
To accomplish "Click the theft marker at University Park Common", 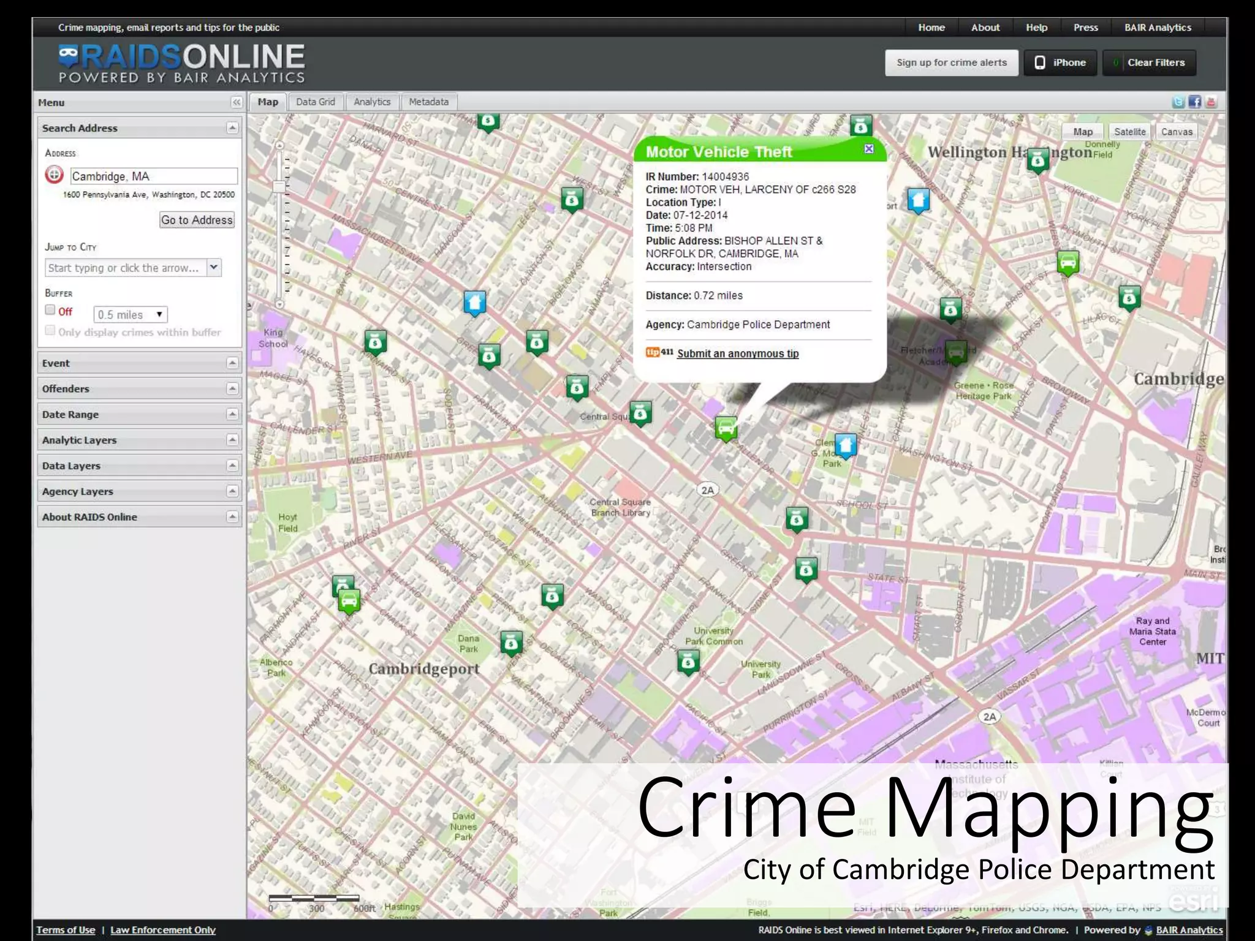I will [688, 663].
